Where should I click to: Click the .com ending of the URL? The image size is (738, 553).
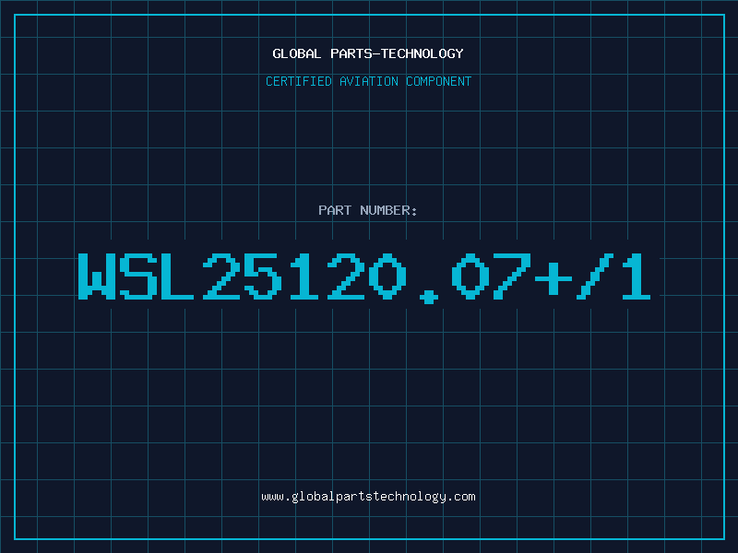pyautogui.click(x=461, y=497)
